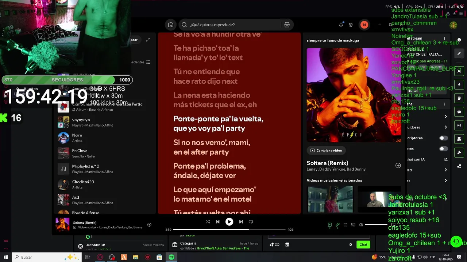Seek in the song progress bar
Image resolution: width=467 pixels, height=262 pixels.
tap(229, 230)
